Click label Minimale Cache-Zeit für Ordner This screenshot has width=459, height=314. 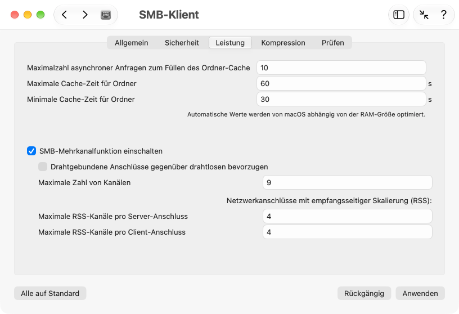(x=81, y=99)
